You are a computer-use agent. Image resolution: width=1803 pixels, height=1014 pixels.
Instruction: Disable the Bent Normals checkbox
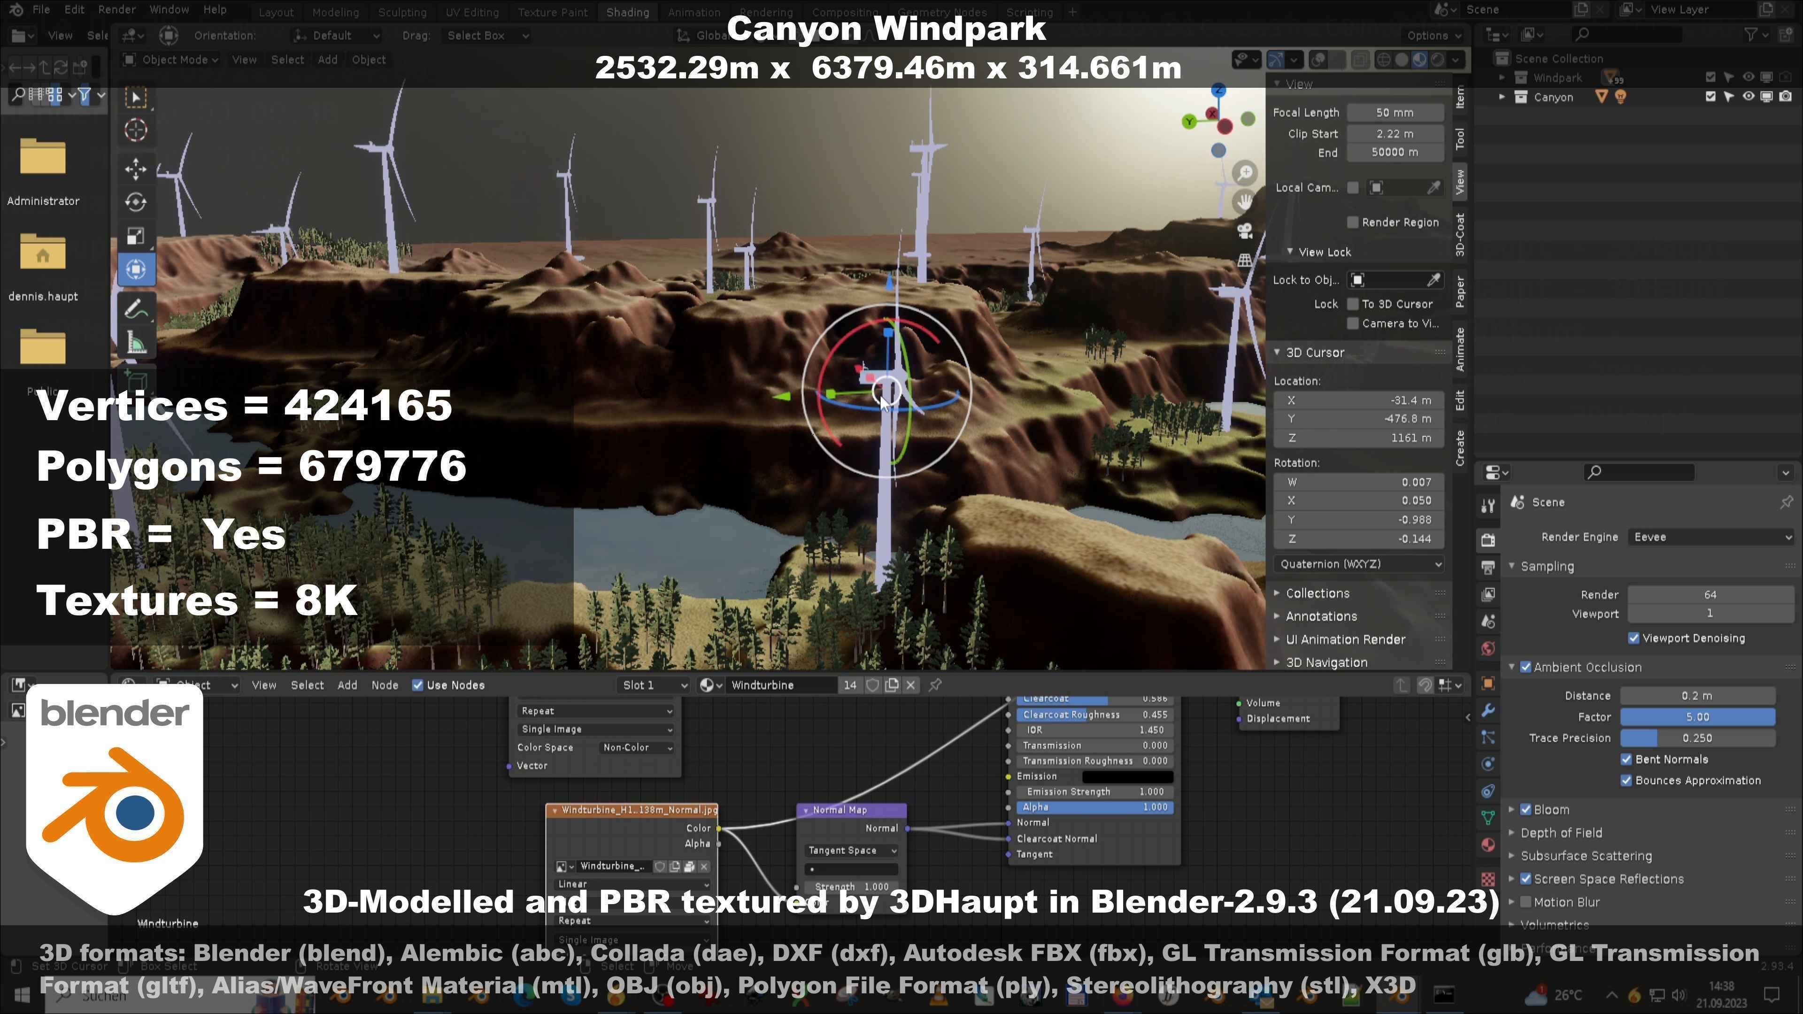click(x=1626, y=760)
